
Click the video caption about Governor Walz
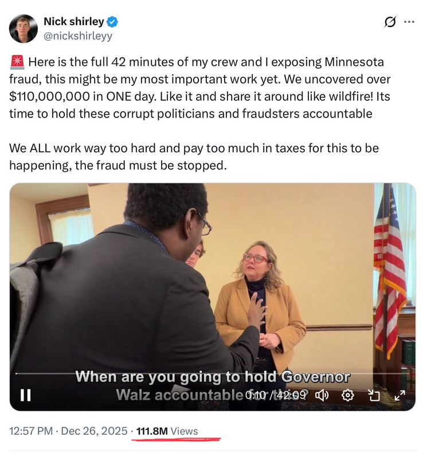[212, 385]
